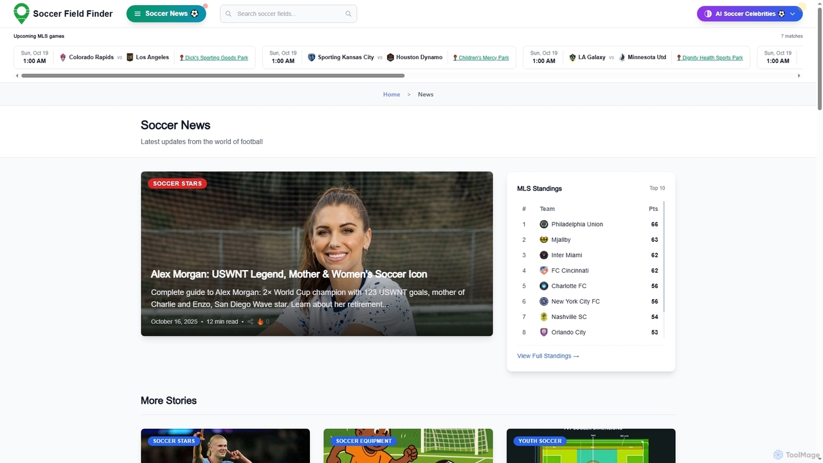Click the share icon on Alex Morgan article
Image resolution: width=823 pixels, height=463 pixels.
(251, 322)
